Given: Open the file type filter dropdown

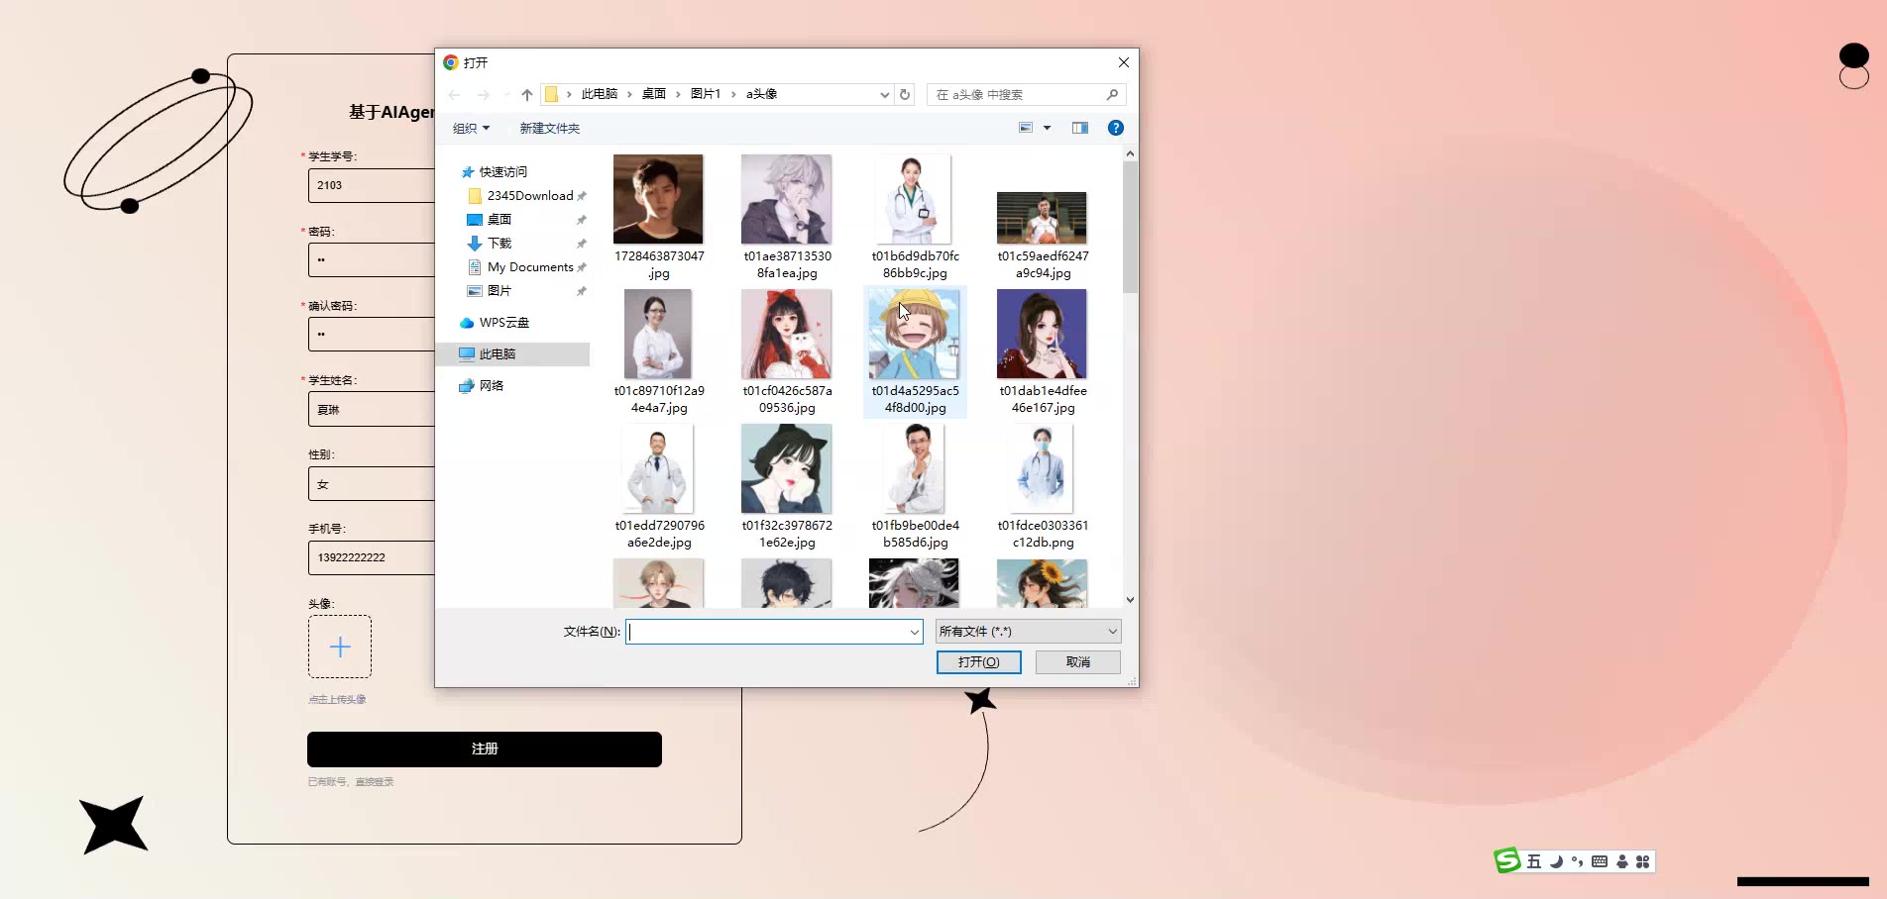Looking at the screenshot, I should 1028,632.
